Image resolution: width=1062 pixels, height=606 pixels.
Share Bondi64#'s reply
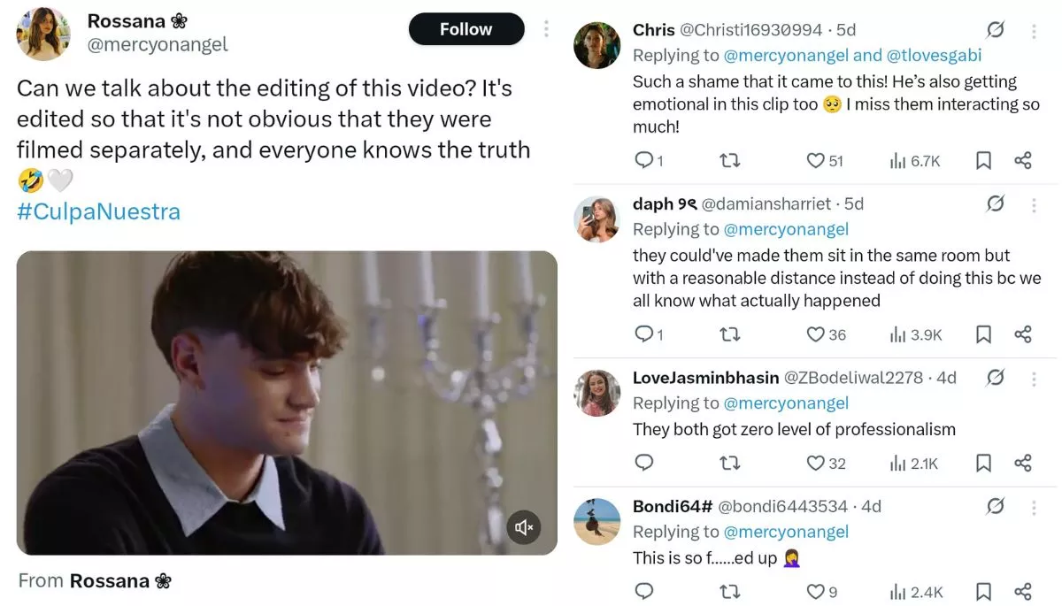[x=1023, y=591]
